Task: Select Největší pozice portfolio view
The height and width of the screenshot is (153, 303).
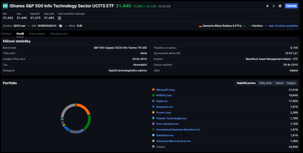Action: [246, 83]
